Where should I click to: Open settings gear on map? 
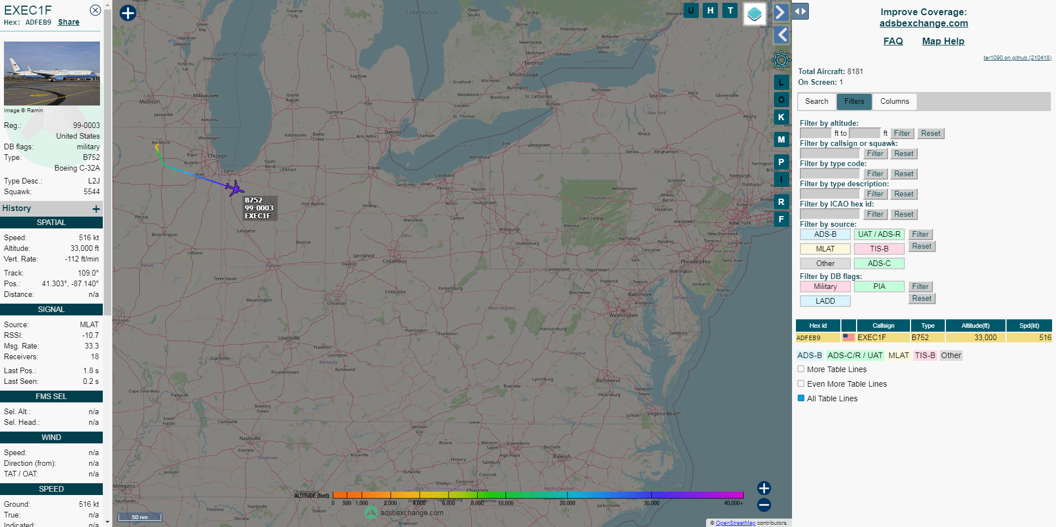point(781,59)
